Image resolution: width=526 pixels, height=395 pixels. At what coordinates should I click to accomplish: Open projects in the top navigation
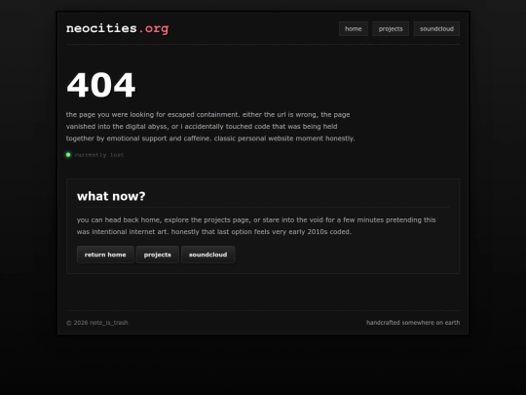(x=391, y=29)
